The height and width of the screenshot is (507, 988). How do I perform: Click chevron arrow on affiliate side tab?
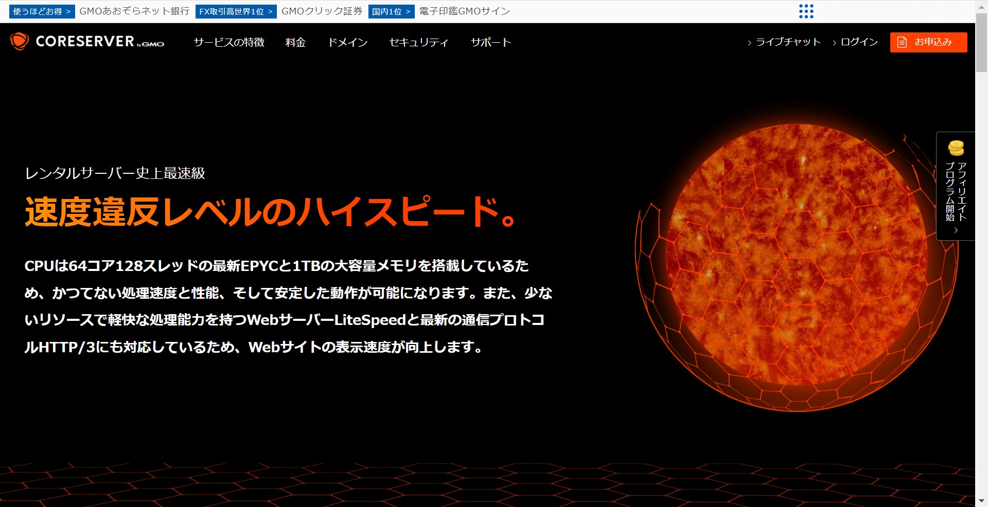[956, 230]
